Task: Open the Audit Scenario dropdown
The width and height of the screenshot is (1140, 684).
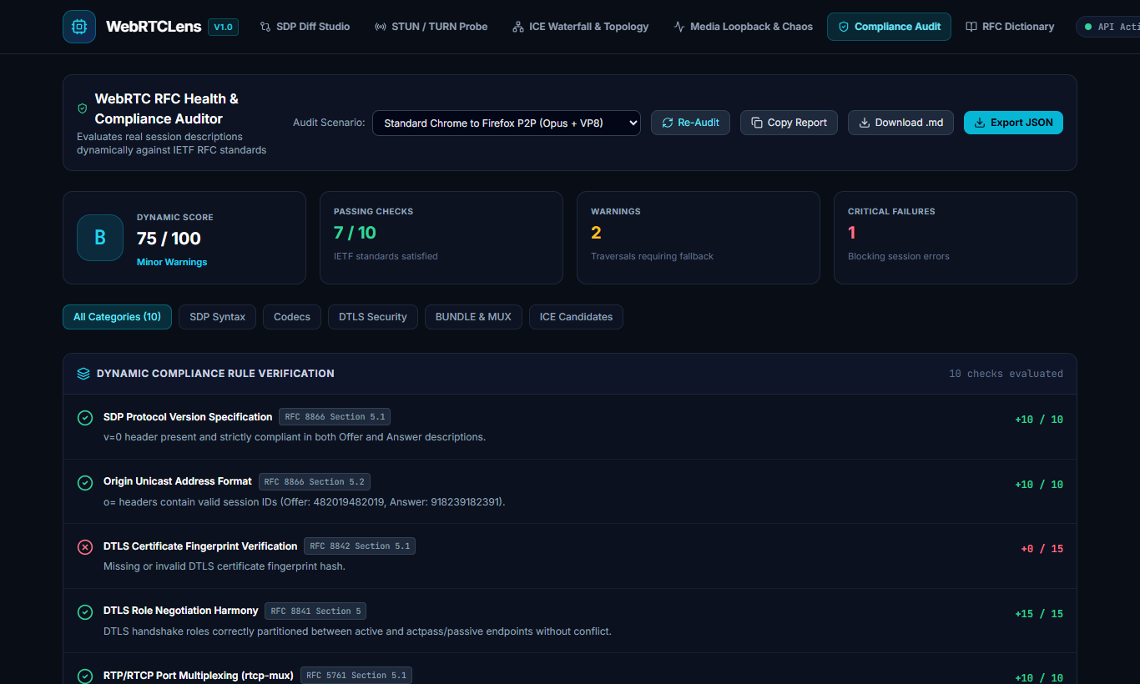Action: click(507, 123)
